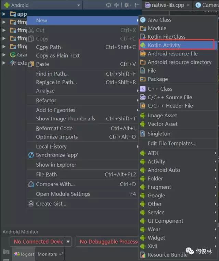Click the hide project panel icon
Viewport: 219px width, 261px height.
[x=137, y=5]
